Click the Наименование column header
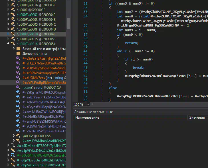208x168 pixels. (87, 118)
